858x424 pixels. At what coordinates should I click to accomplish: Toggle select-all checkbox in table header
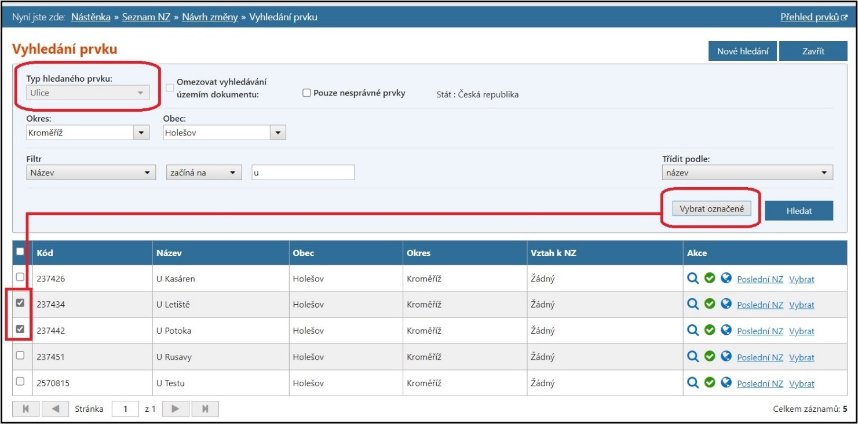pyautogui.click(x=20, y=252)
